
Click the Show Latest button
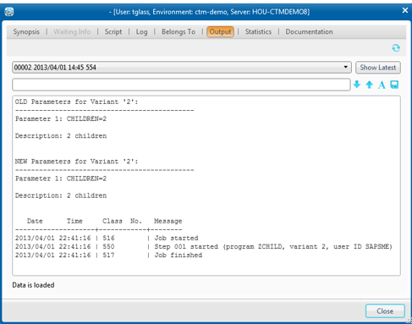point(378,68)
